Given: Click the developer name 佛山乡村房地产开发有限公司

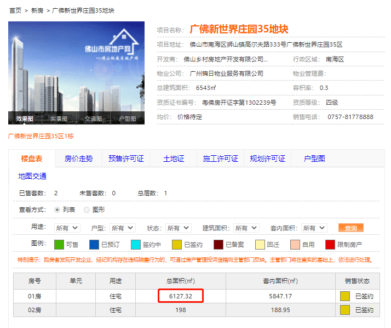Looking at the screenshot, I should click(226, 59).
